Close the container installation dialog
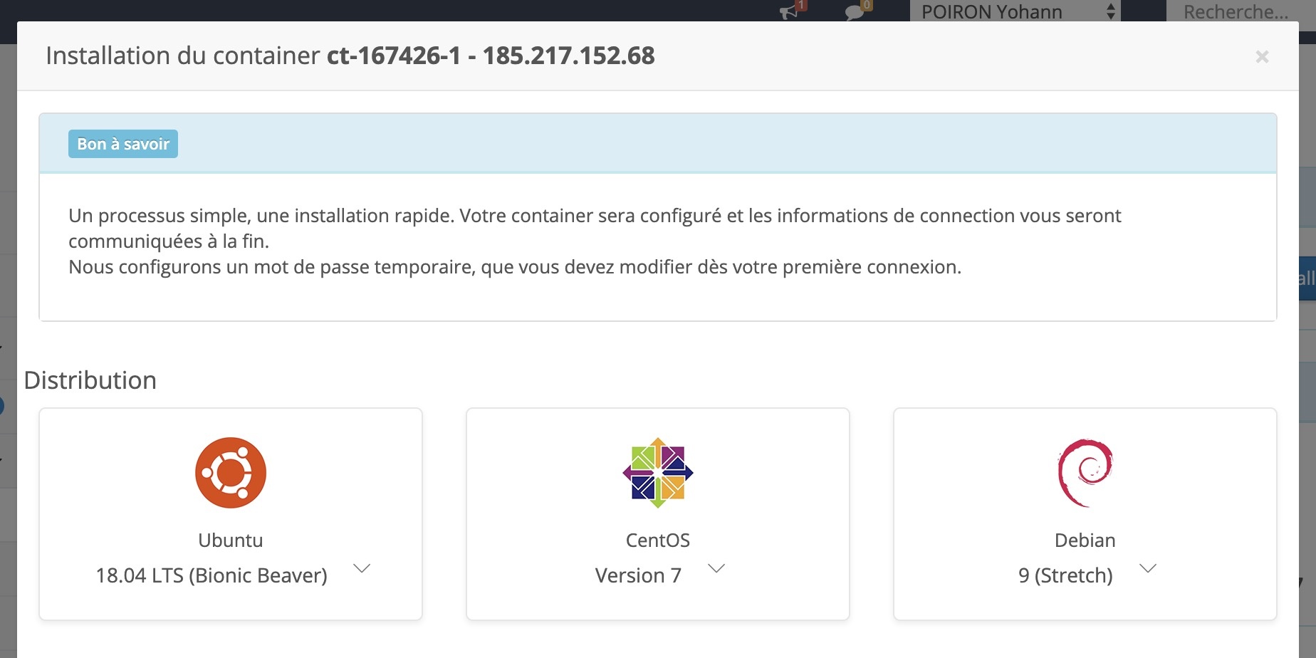The height and width of the screenshot is (658, 1316). pyautogui.click(x=1262, y=57)
